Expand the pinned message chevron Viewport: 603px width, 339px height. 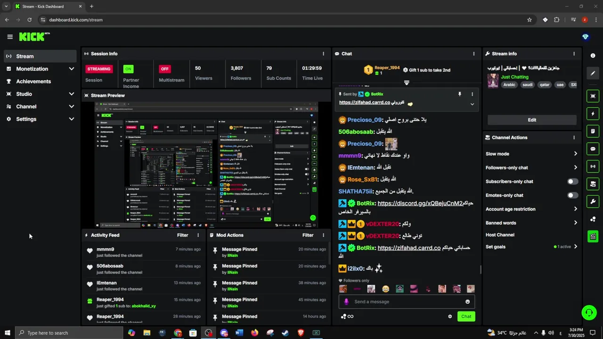point(472,104)
